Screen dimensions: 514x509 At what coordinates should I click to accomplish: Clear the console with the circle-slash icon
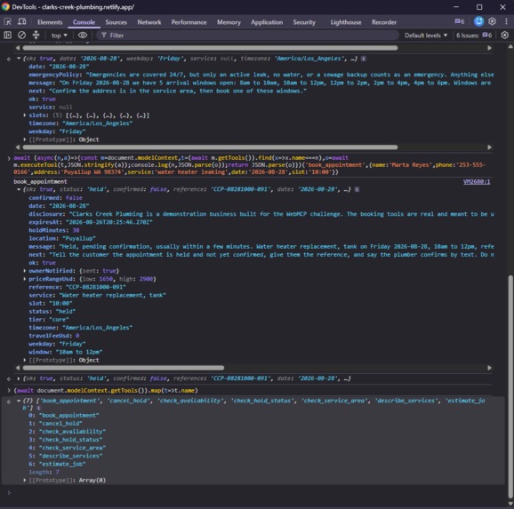(x=21, y=35)
